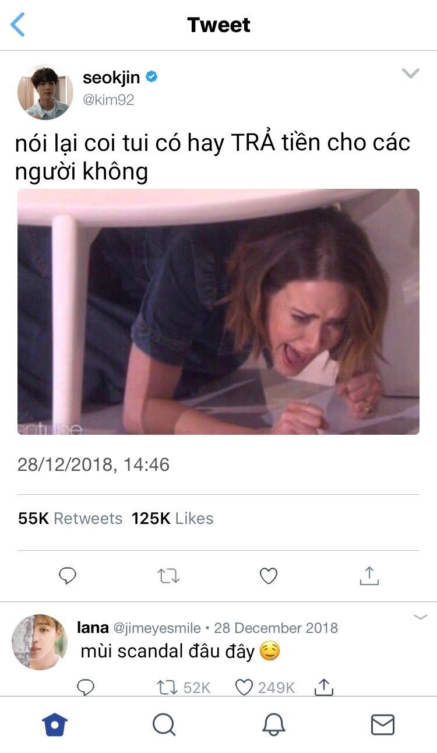Open the crying woman image attachment

point(218,312)
